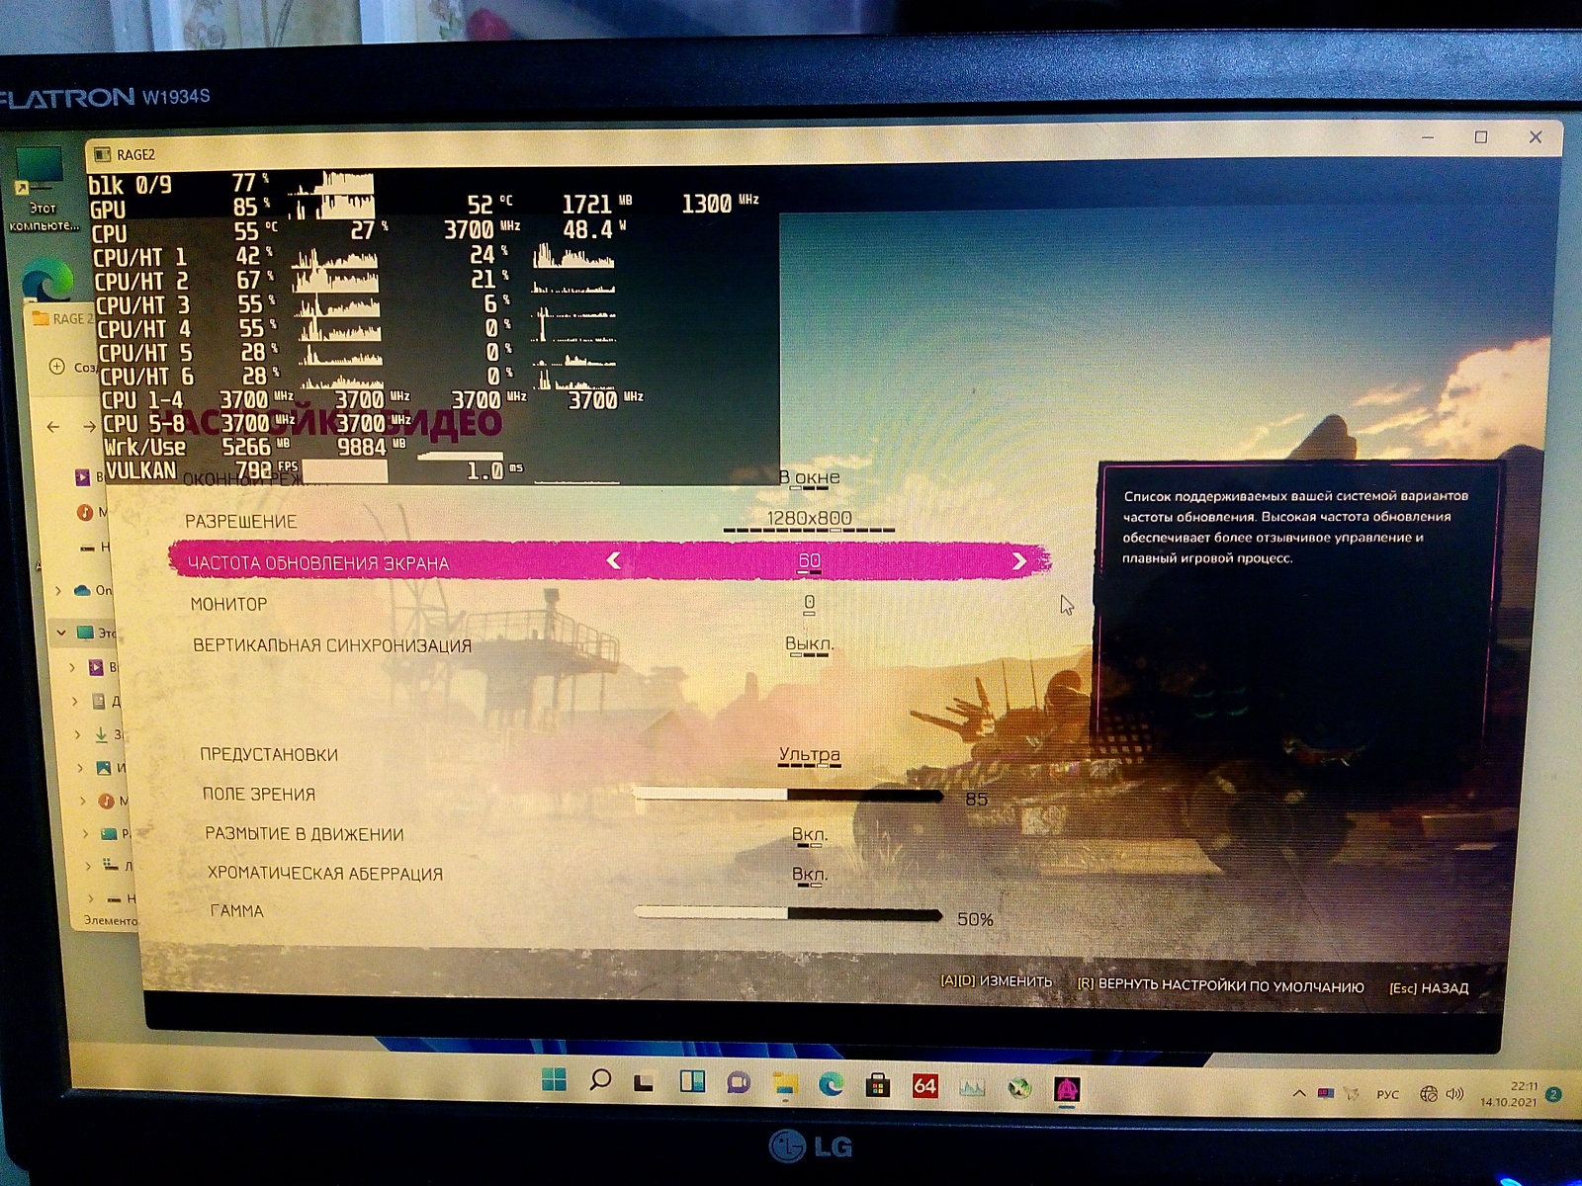
Task: Select the 'Монитор' setting row
Action: [x=228, y=604]
